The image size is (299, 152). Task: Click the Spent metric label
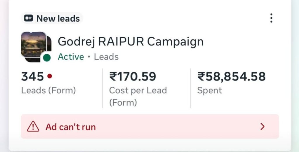pos(209,90)
